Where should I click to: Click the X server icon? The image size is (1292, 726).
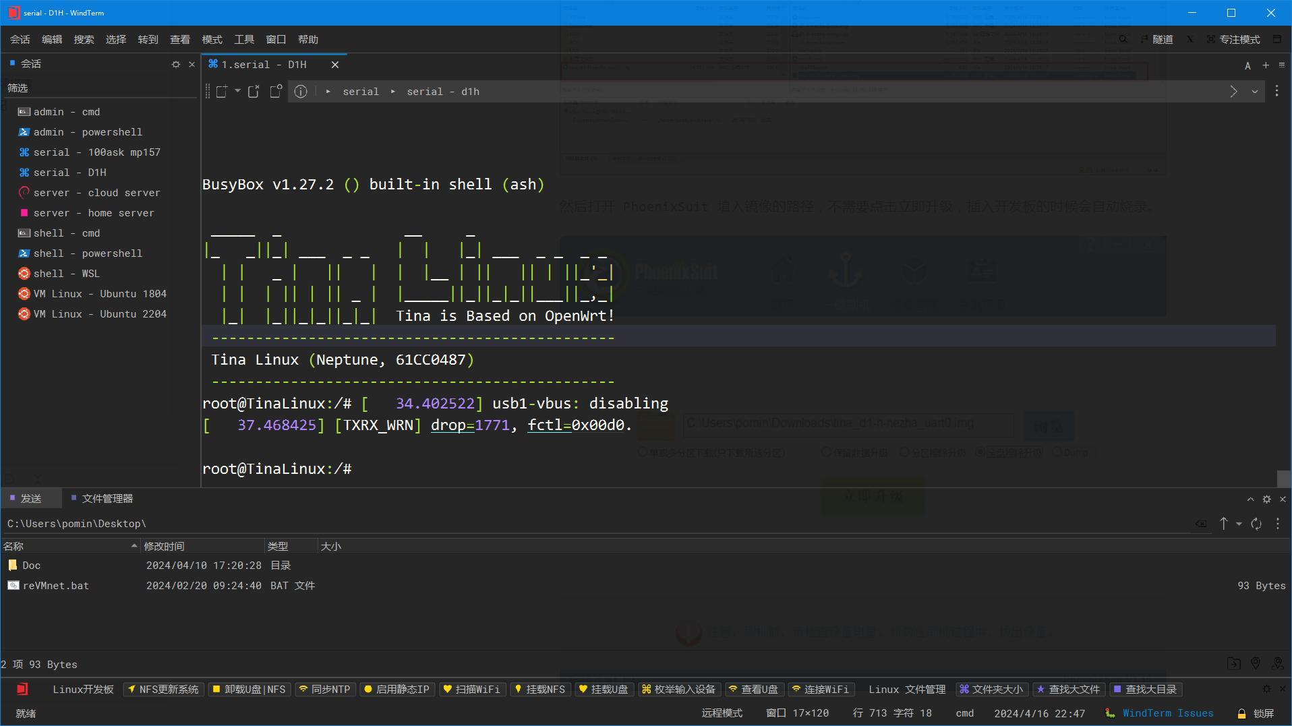coord(1190,39)
